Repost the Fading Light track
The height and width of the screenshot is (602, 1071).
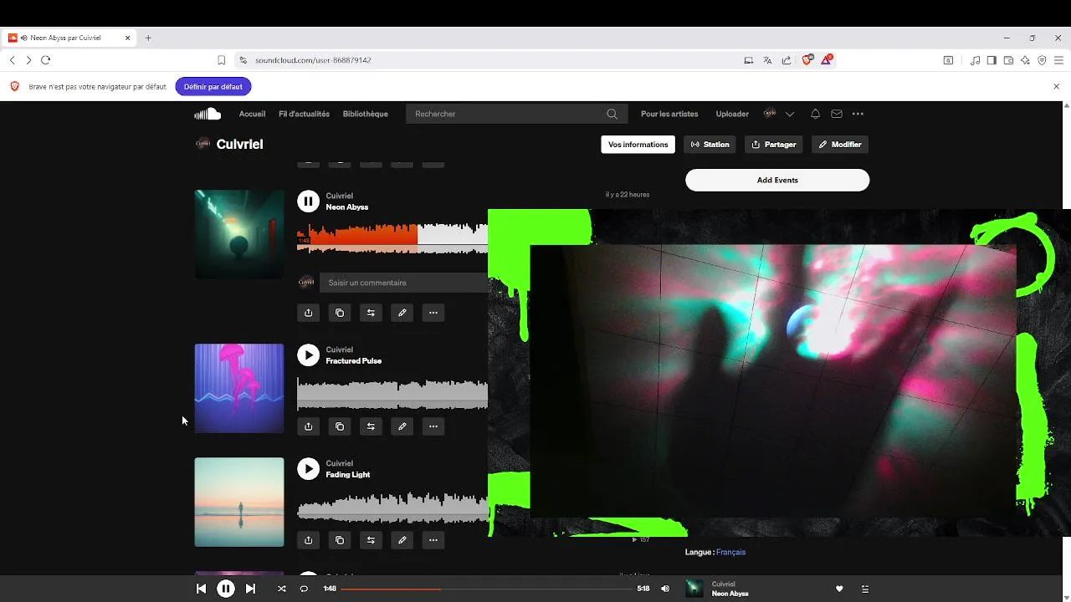[371, 540]
